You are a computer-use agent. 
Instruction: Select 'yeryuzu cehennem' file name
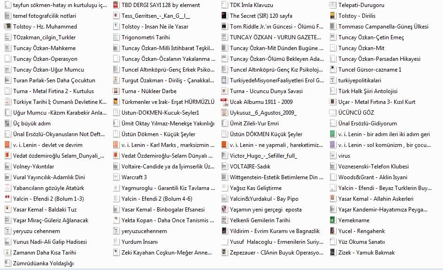[37, 231]
